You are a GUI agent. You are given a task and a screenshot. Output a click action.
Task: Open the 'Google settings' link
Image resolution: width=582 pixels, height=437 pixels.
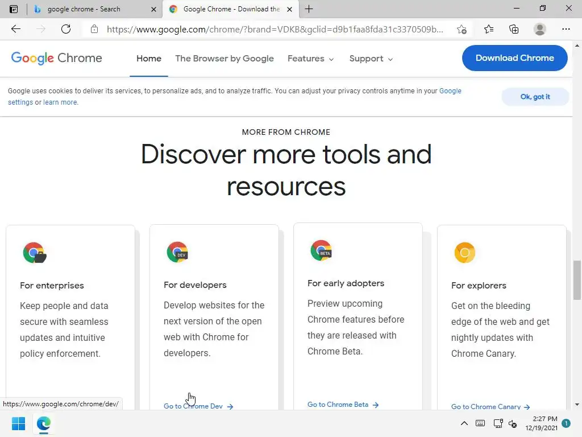coord(450,91)
